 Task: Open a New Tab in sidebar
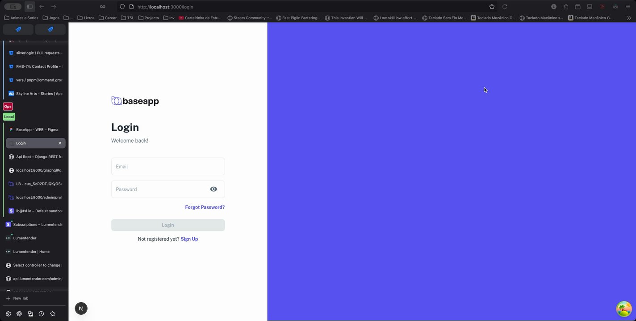click(17, 298)
